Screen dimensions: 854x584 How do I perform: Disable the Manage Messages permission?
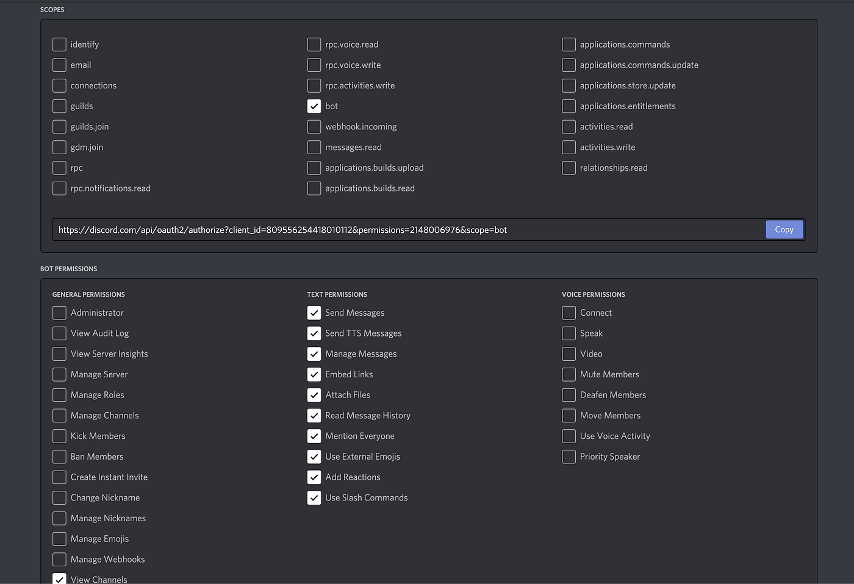[x=314, y=354]
